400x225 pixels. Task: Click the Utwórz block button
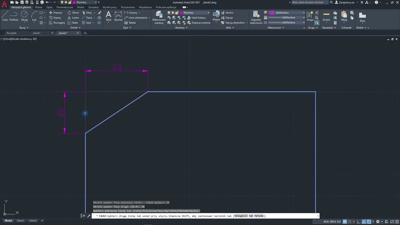[x=227, y=13]
